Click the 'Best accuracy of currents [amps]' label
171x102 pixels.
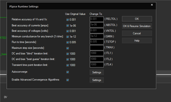tap(30, 26)
